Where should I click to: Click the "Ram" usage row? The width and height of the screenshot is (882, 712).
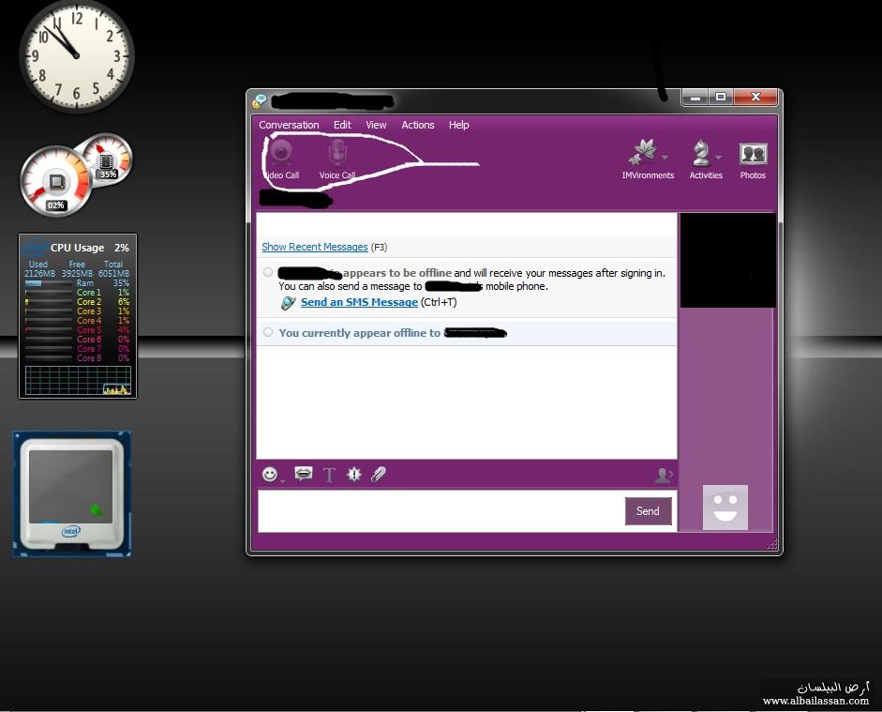coord(77,283)
